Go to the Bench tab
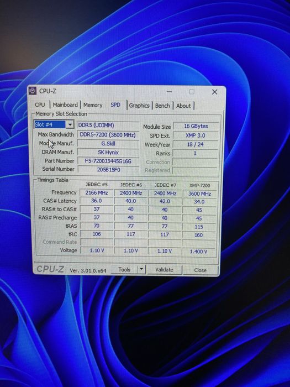The image size is (290, 387). pyautogui.click(x=162, y=106)
